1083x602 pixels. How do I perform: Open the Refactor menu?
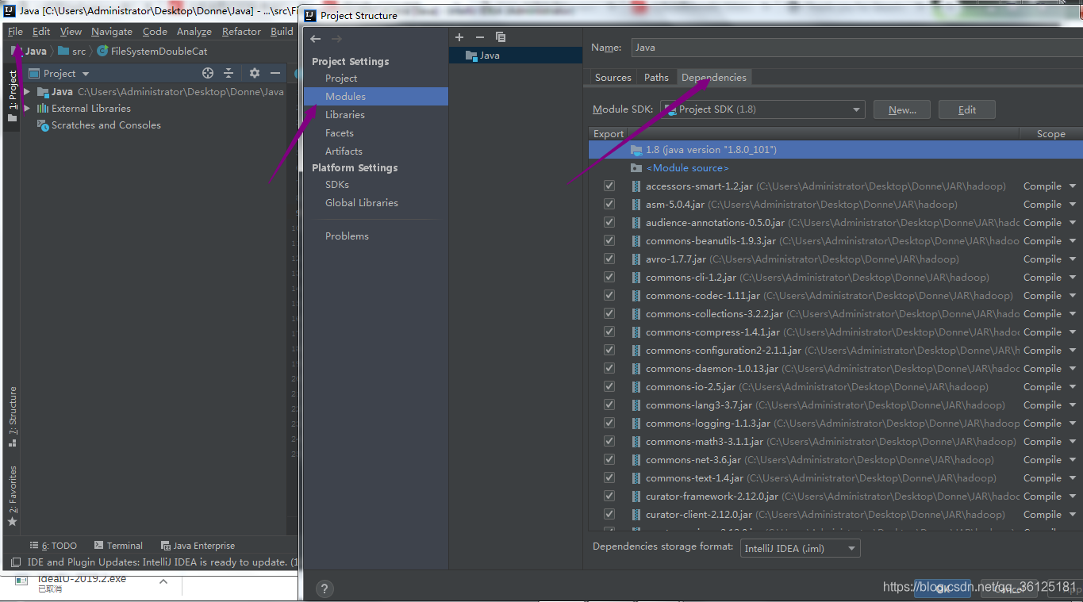pos(241,32)
